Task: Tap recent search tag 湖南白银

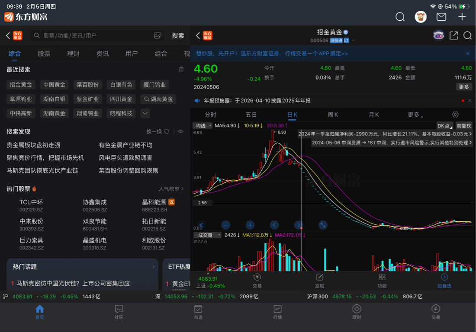Action: pyautogui.click(x=54, y=99)
